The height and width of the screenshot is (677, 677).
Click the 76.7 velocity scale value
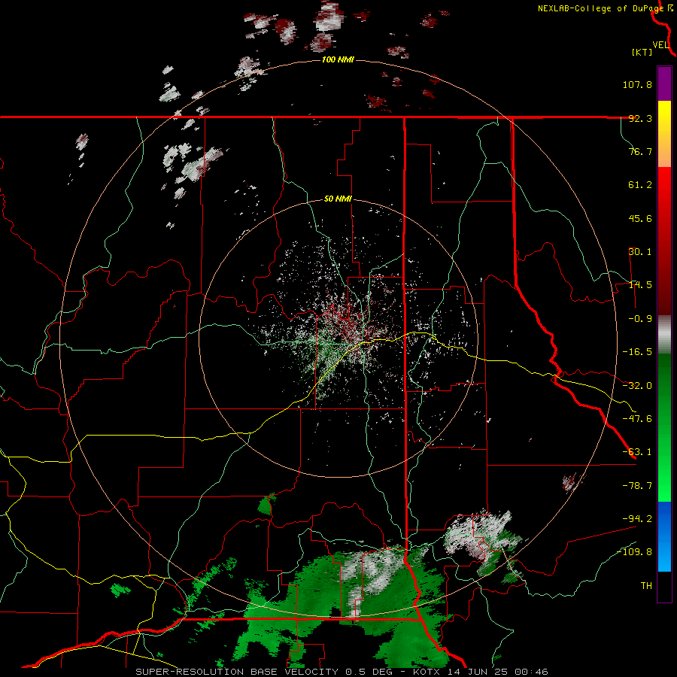(640, 151)
